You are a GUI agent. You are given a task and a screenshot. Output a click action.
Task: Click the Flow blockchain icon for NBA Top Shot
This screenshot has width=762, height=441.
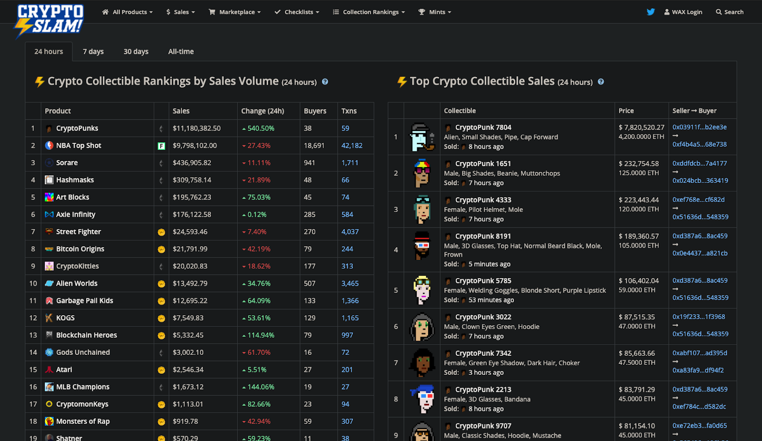[161, 146]
